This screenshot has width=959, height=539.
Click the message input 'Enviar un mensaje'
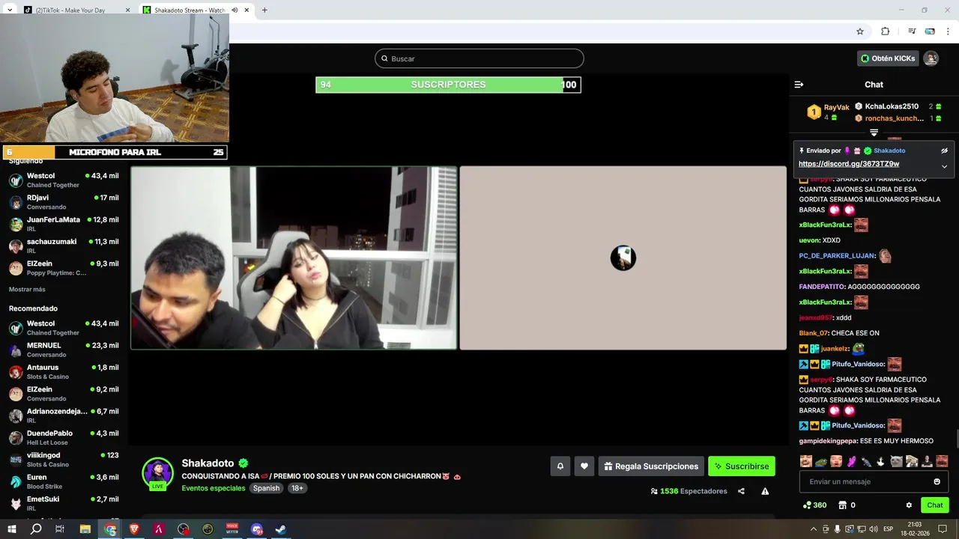point(874,481)
